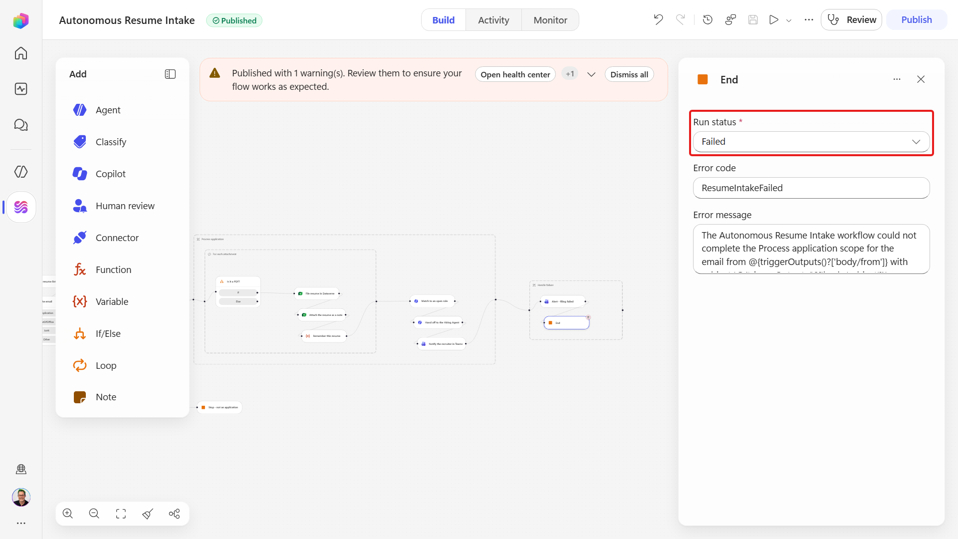
Task: Select the Else branch in condition node
Action: [238, 301]
